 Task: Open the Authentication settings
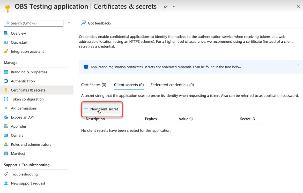(x=22, y=81)
